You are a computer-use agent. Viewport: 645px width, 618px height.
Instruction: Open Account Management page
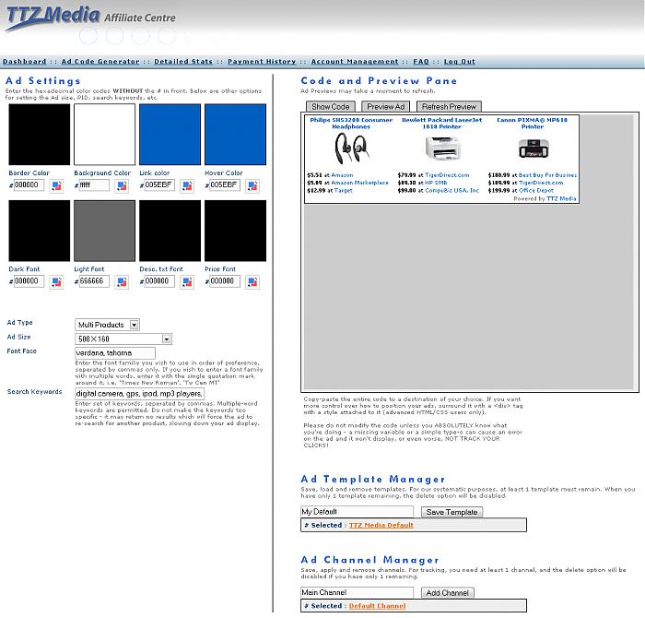355,62
